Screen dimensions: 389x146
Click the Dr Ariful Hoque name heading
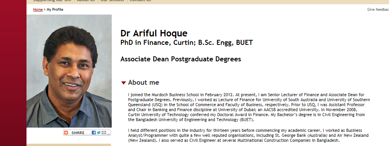154,33
